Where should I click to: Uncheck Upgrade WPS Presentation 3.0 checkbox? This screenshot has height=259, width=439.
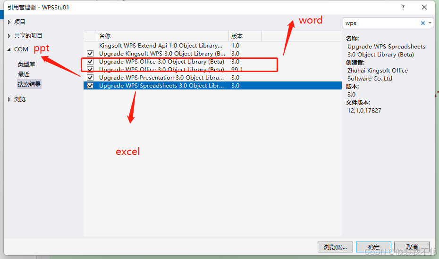coord(90,78)
